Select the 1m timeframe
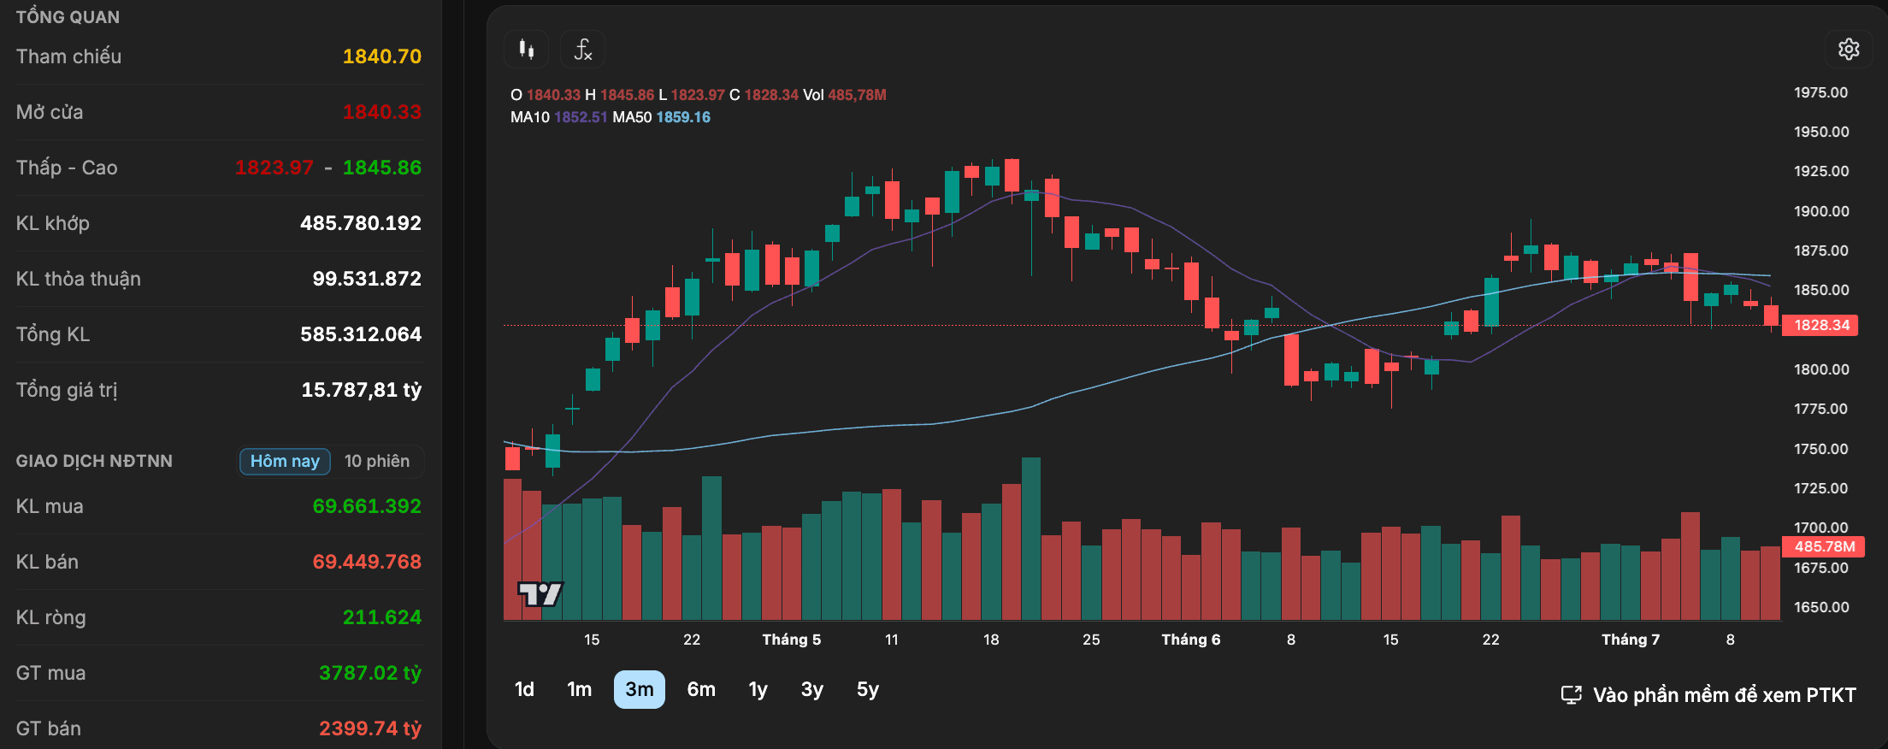Viewport: 1888px width, 749px height. [580, 689]
